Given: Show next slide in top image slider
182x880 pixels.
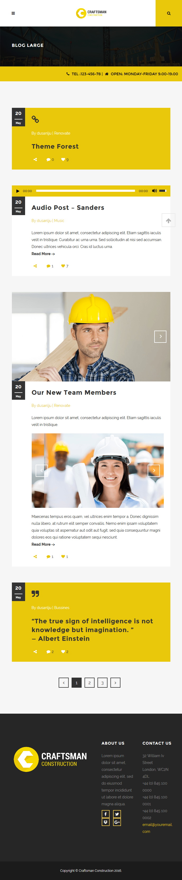Looking at the screenshot, I should pos(160,336).
